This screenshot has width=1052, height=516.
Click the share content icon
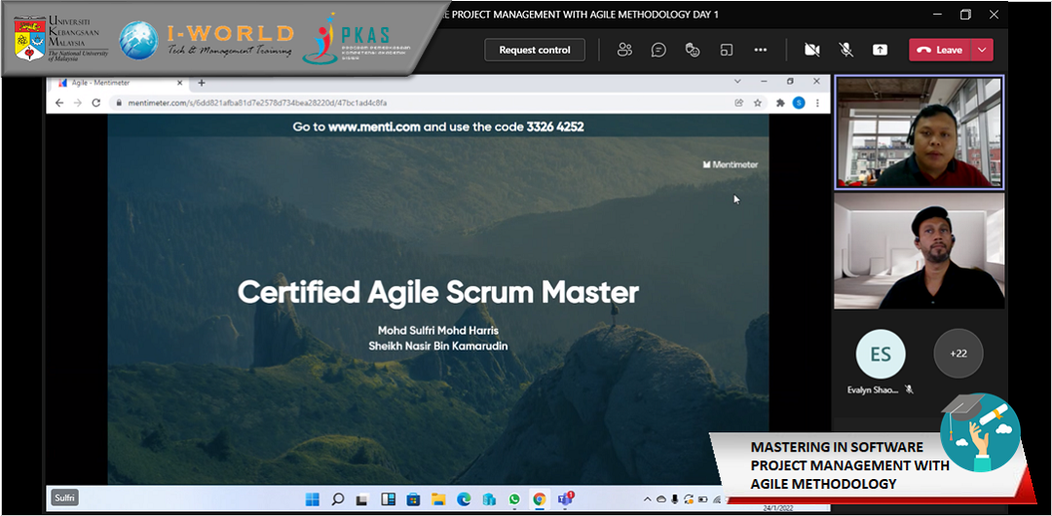pos(880,50)
